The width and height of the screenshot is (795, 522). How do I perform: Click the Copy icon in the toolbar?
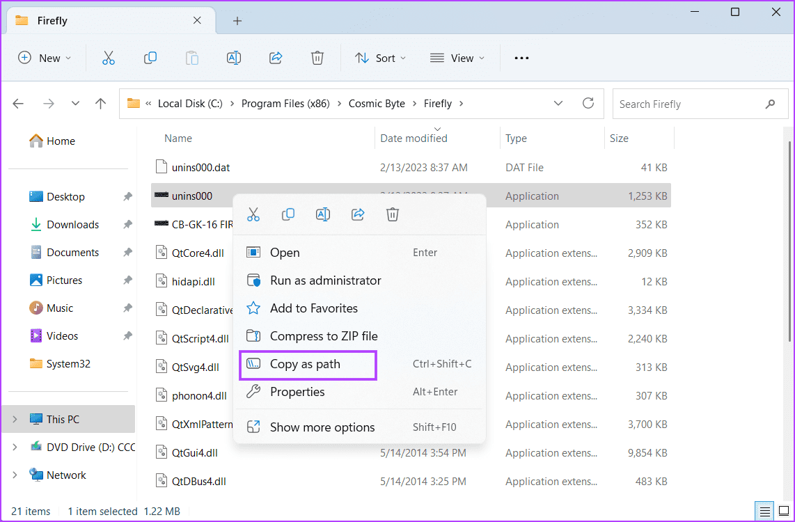tap(150, 58)
